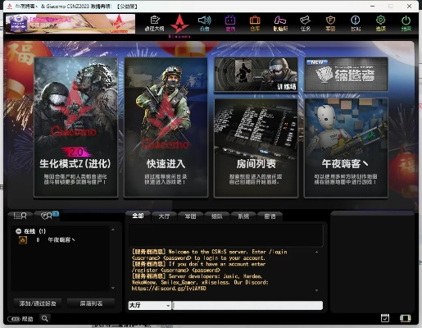Open announcements via the megaphone icon
The height and width of the screenshot is (328, 422).
coord(205,23)
